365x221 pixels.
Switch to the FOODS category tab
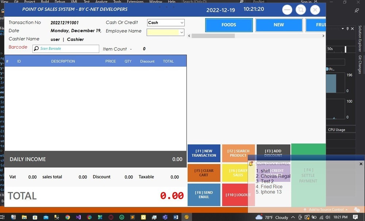229,25
